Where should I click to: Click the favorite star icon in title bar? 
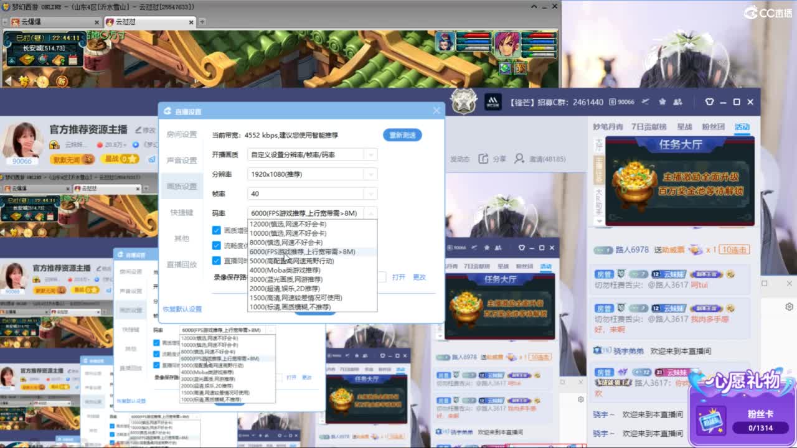coord(662,102)
